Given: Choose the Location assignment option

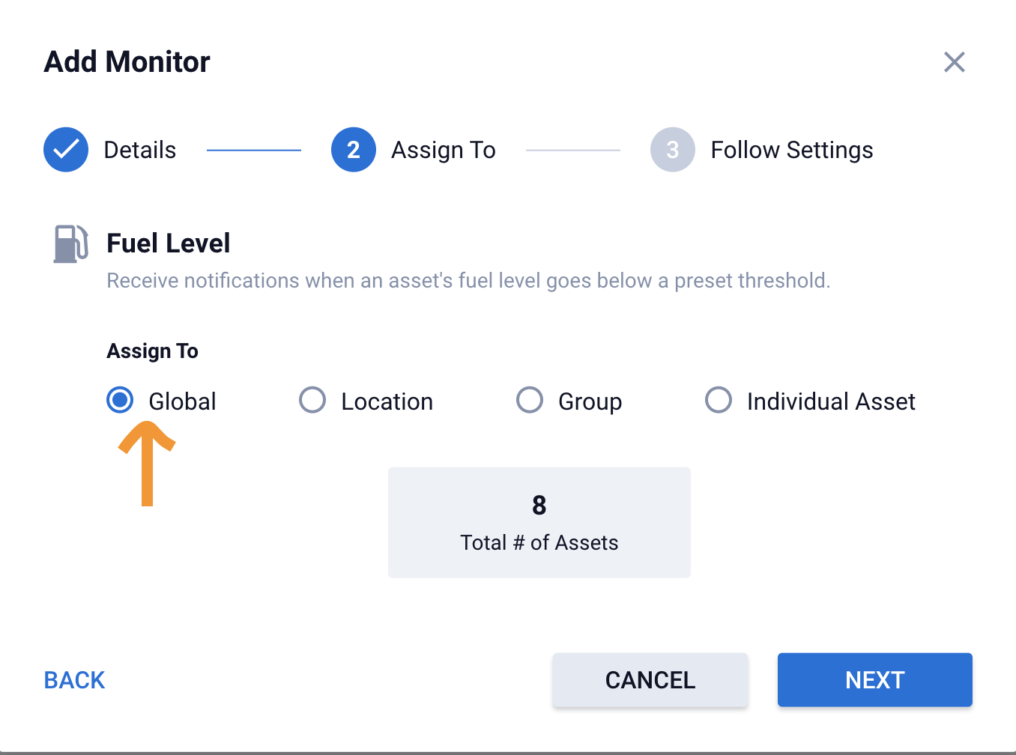Looking at the screenshot, I should click(x=312, y=400).
